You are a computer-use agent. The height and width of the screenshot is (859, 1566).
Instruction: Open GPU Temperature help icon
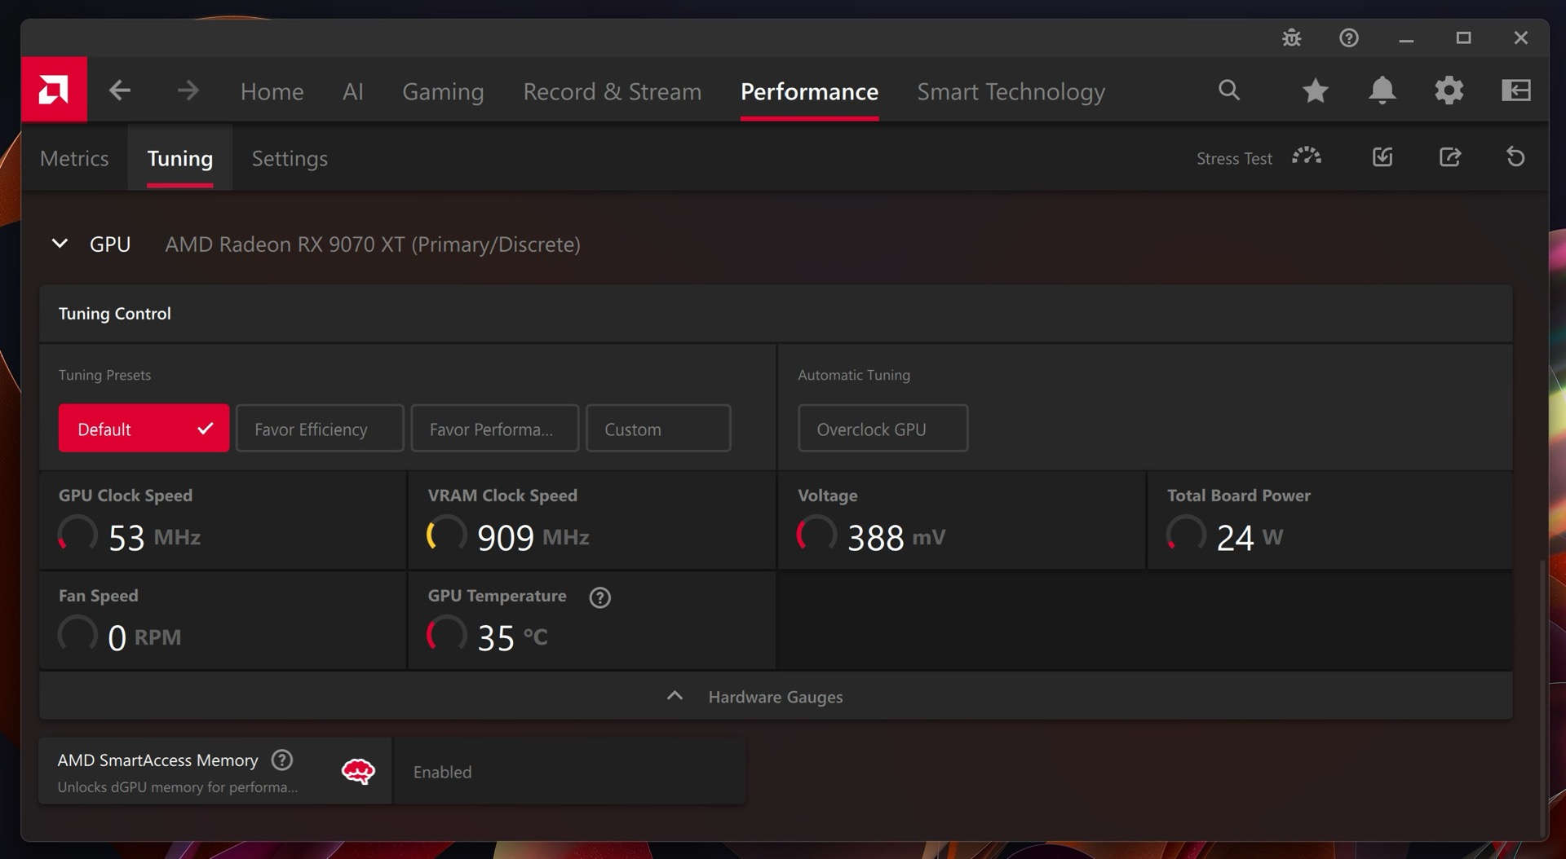pos(600,597)
